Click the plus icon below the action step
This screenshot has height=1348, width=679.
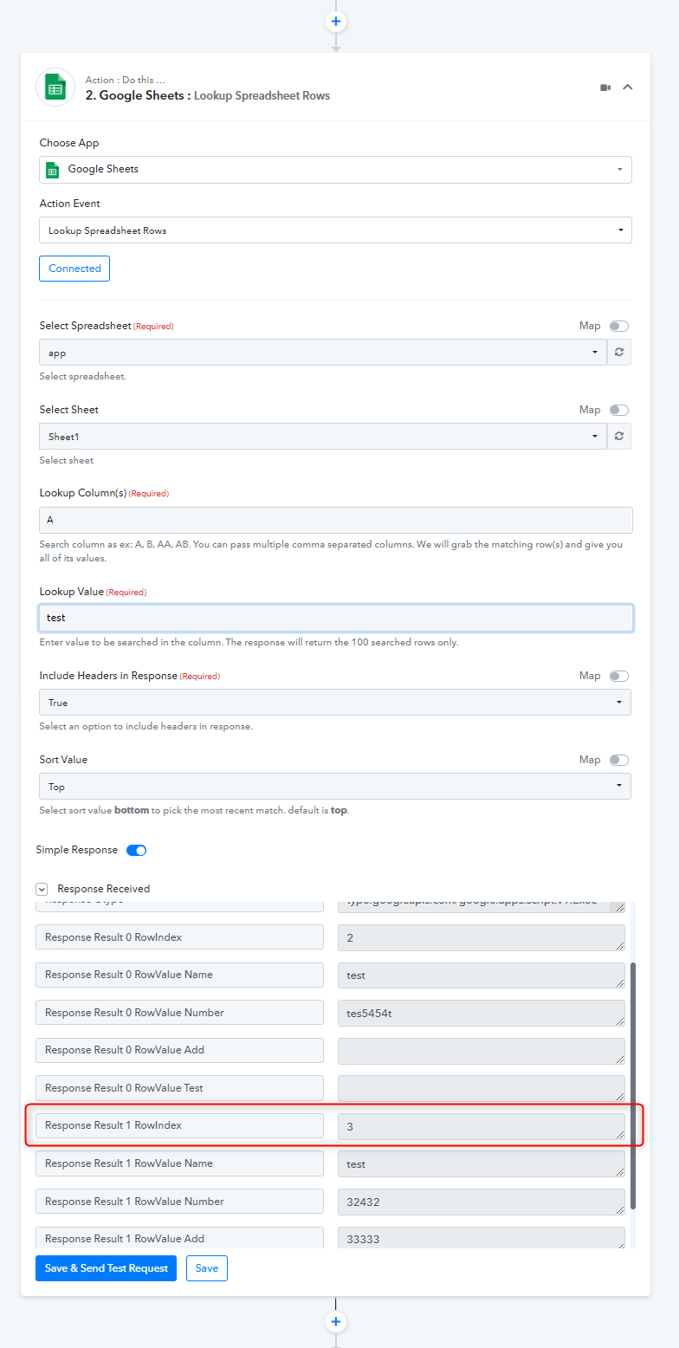(x=336, y=1322)
